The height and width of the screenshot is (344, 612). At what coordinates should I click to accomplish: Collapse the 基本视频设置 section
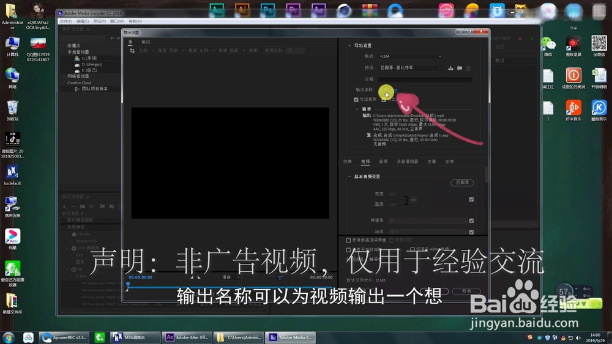click(x=349, y=177)
